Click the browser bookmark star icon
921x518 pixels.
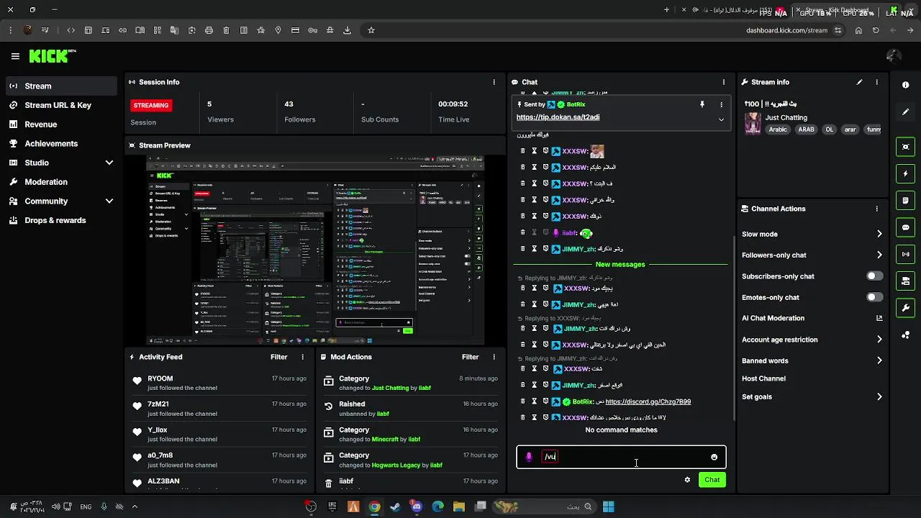[x=371, y=30]
